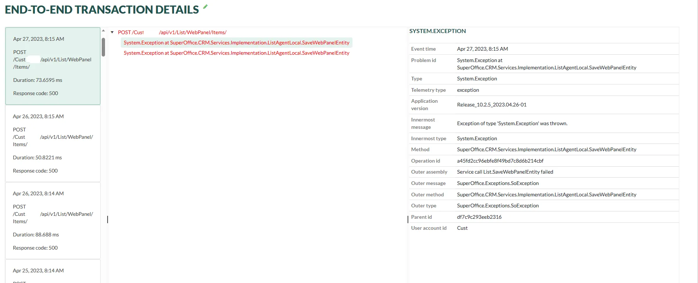Click the Outer type value SuperOffice.Exceptions.SoException
This screenshot has width=698, height=283.
click(x=498, y=206)
